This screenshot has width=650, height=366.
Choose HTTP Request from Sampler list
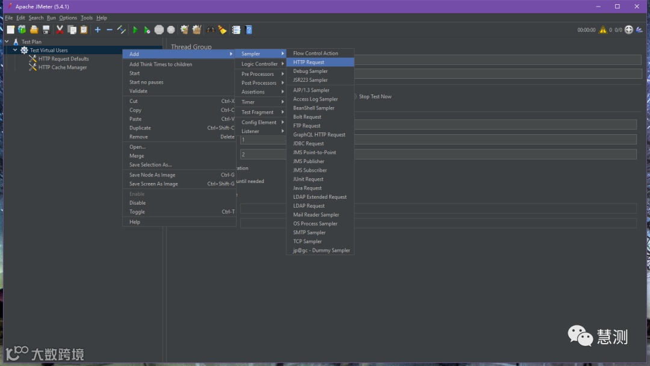point(320,62)
